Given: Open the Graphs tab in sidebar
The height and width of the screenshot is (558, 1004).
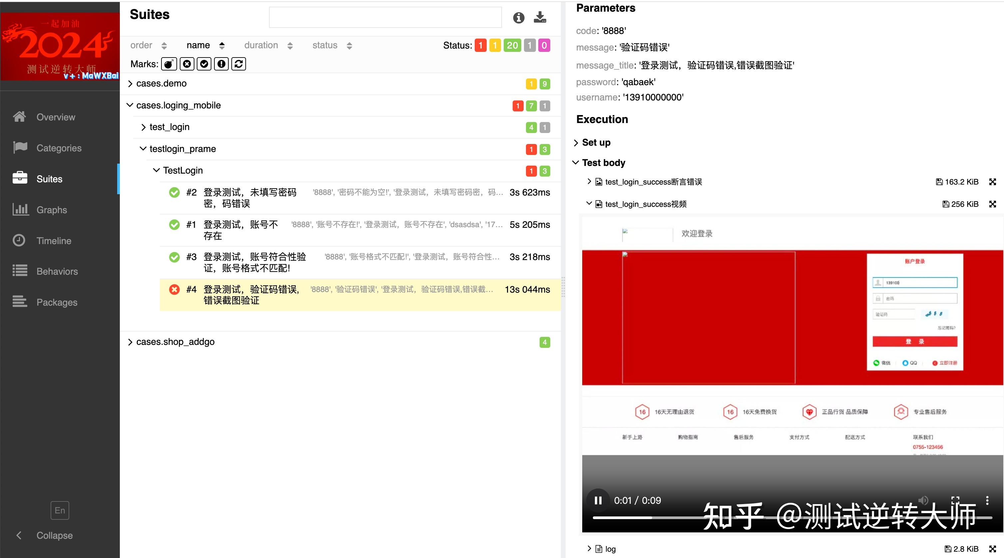Looking at the screenshot, I should 52,209.
